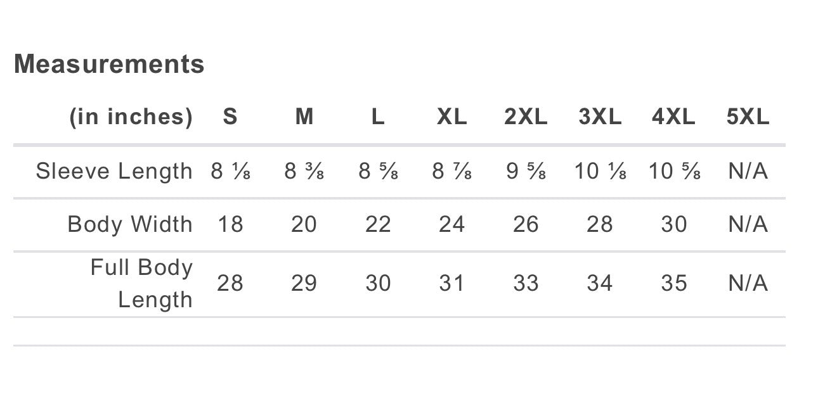Select the 5XL size column header

pyautogui.click(x=748, y=117)
